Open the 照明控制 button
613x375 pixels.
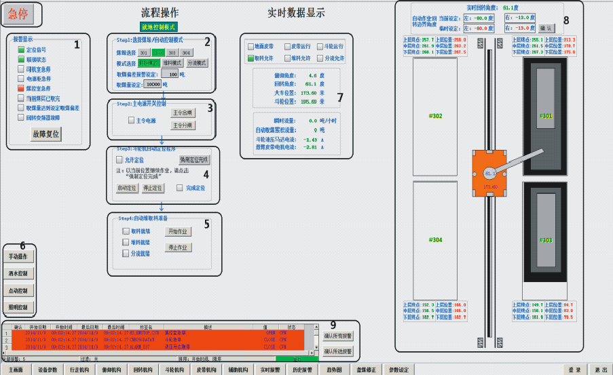click(18, 307)
